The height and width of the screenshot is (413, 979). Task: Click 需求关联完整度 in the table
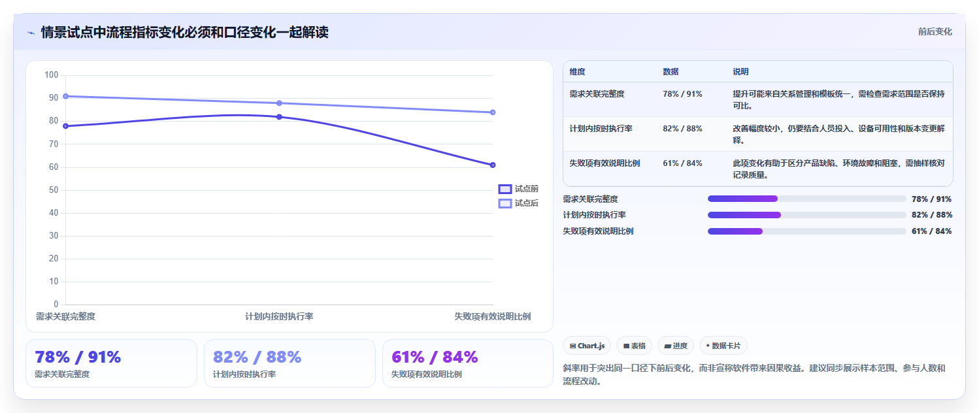point(597,94)
